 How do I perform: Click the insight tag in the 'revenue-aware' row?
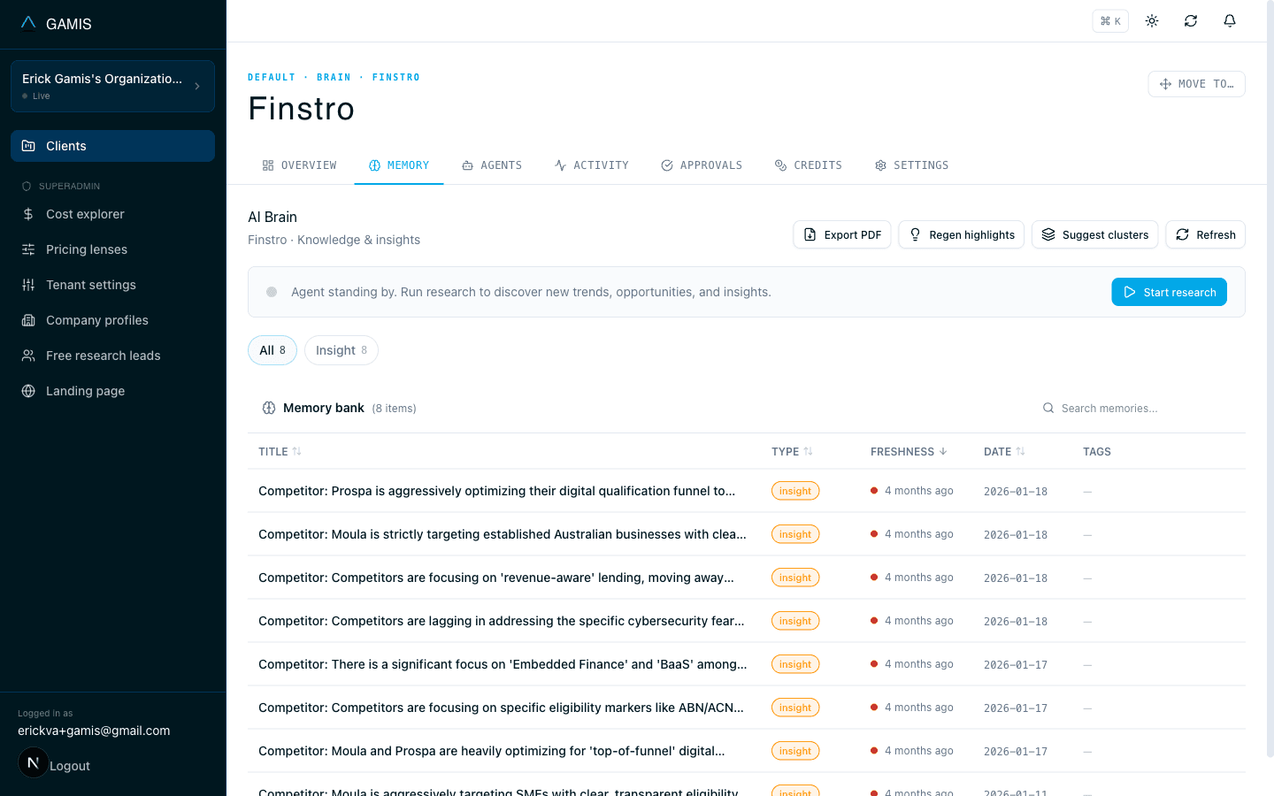point(795,578)
